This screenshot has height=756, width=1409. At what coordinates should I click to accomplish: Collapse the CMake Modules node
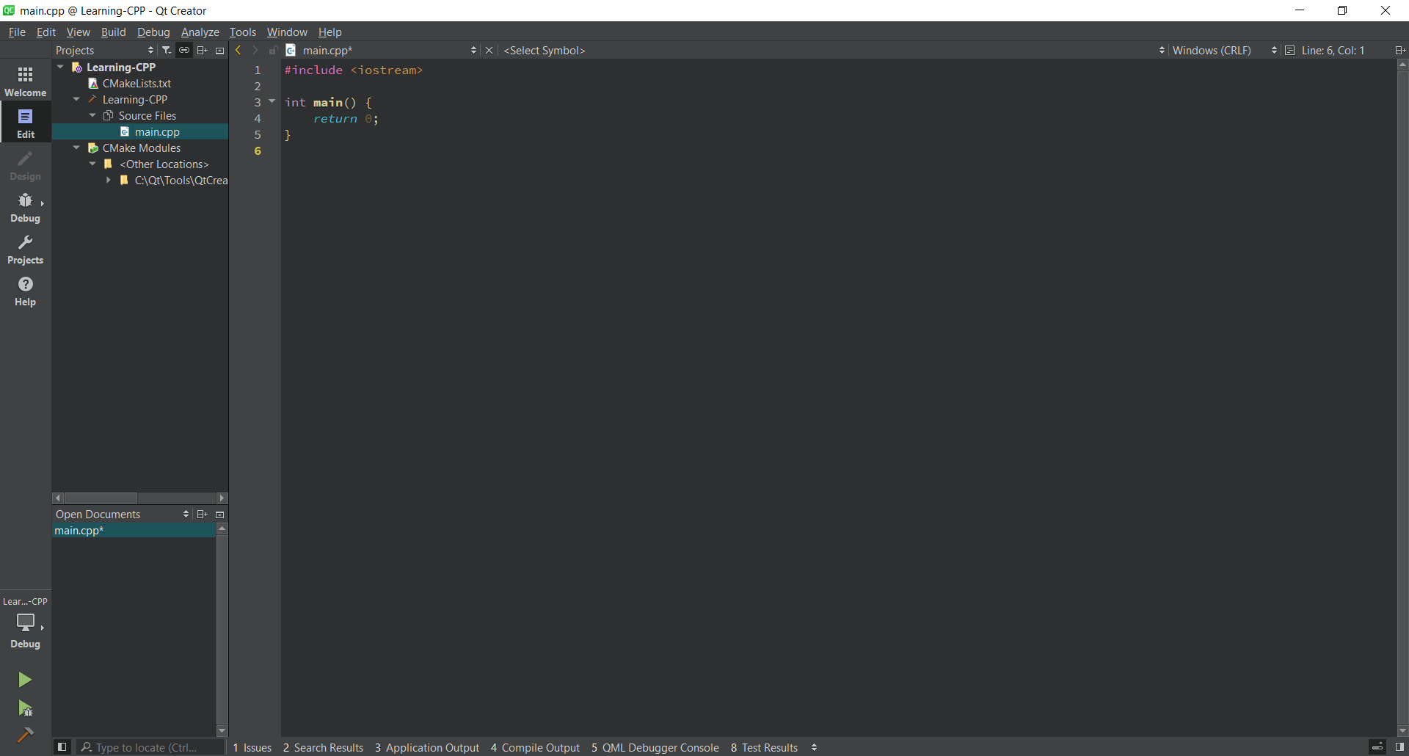pos(77,148)
